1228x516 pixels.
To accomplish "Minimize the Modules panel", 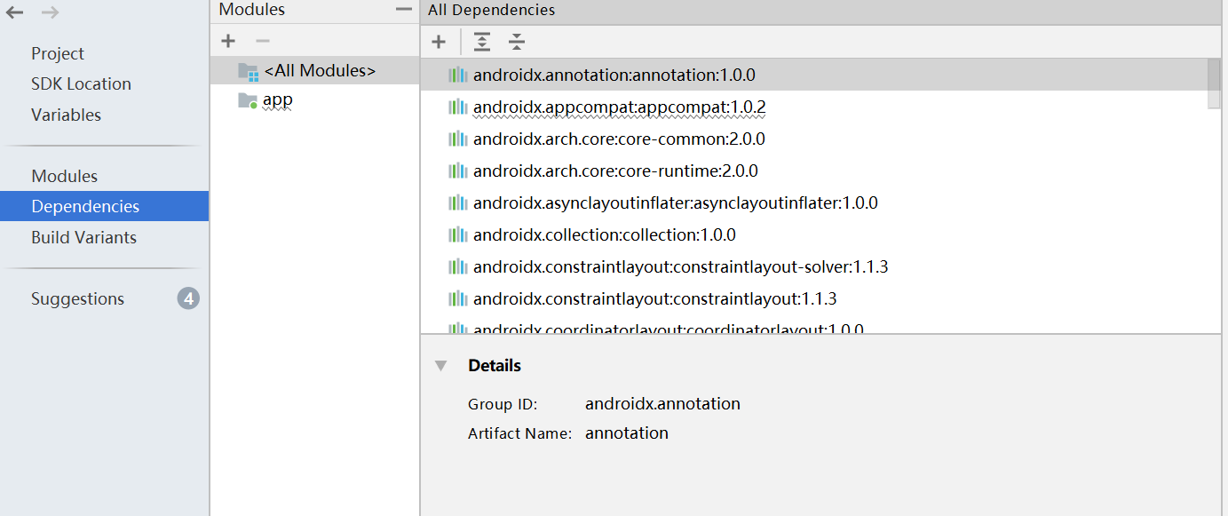I will (x=404, y=10).
